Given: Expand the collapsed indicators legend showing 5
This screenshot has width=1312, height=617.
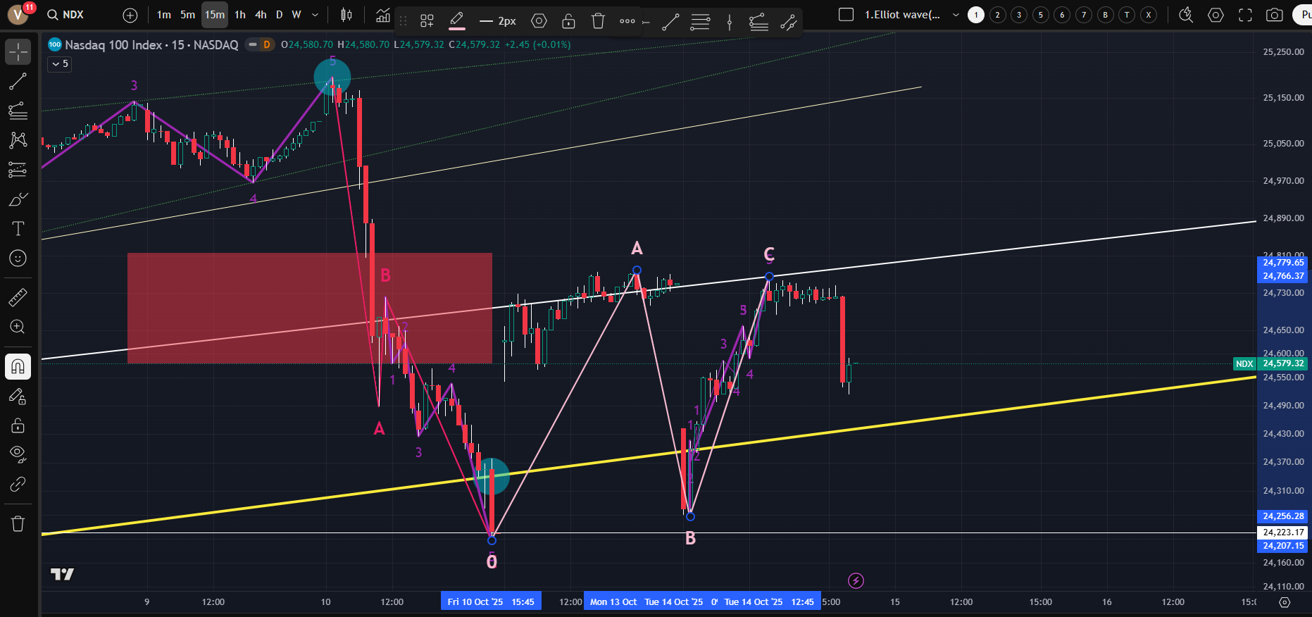Looking at the screenshot, I should click(x=60, y=64).
